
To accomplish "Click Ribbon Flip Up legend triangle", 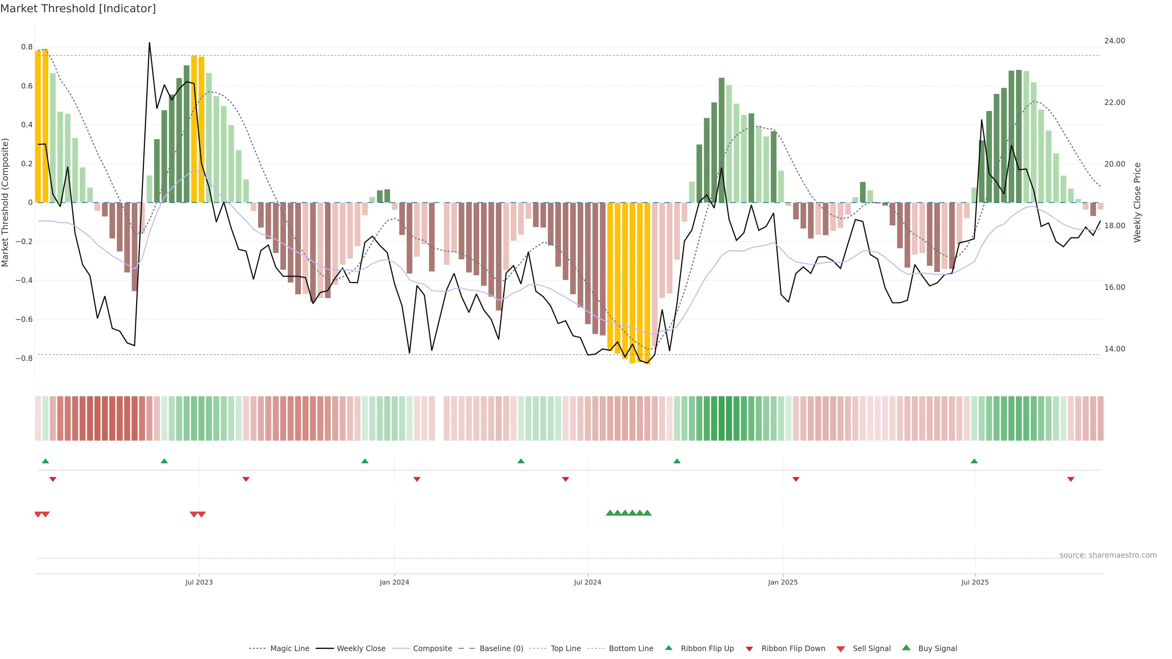I will click(x=668, y=648).
